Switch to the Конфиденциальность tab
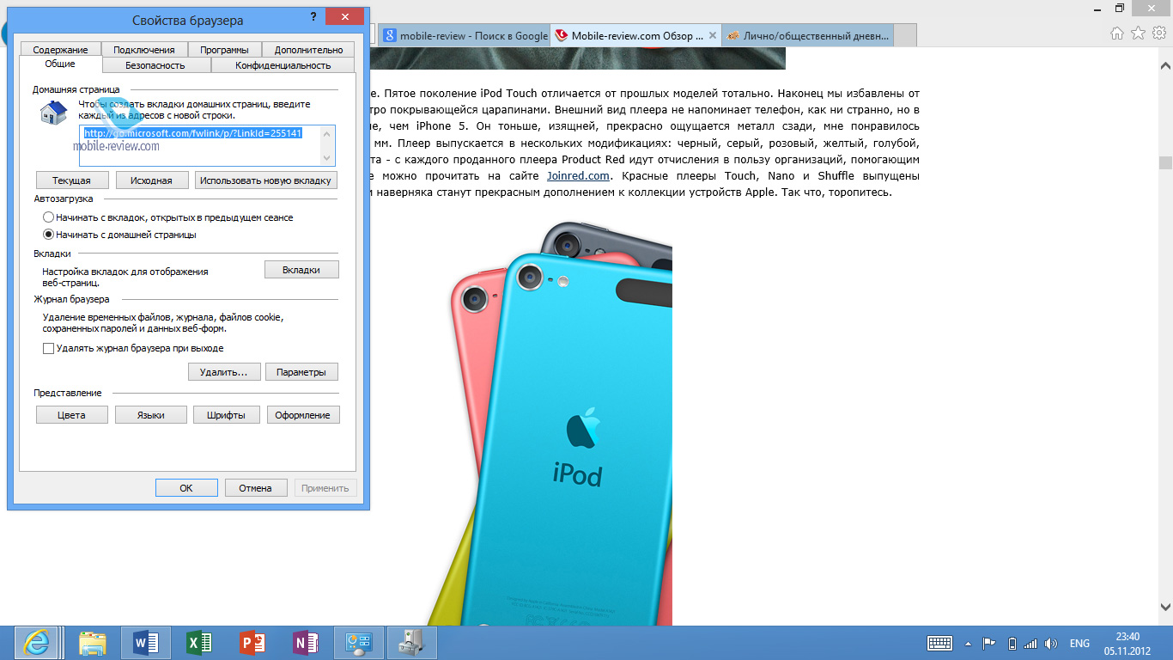This screenshot has height=660, width=1173. pos(283,65)
